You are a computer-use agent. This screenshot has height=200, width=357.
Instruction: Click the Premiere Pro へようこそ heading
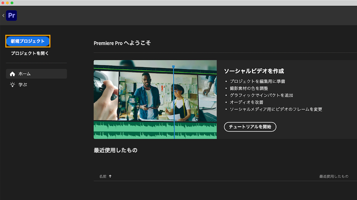click(x=122, y=43)
